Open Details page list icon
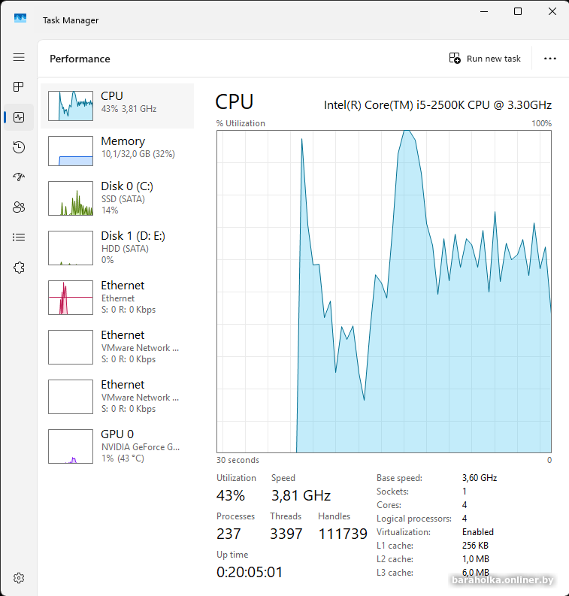The width and height of the screenshot is (569, 596). tap(19, 237)
